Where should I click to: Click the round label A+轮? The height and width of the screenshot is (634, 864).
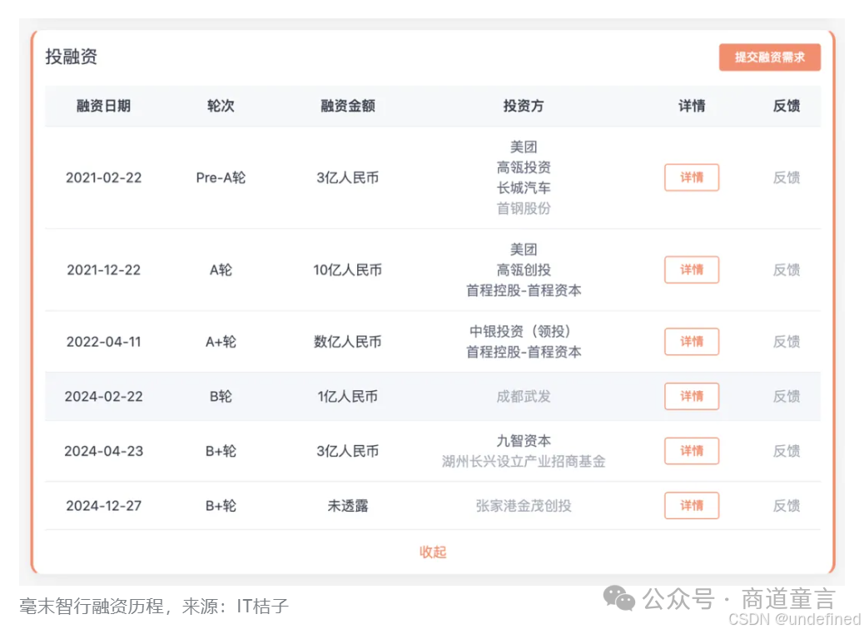221,341
